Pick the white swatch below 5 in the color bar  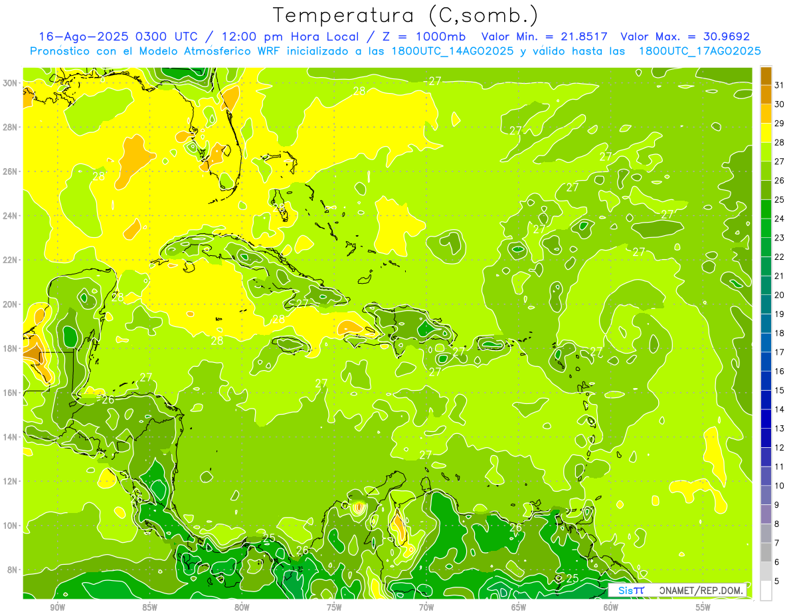[x=766, y=590]
